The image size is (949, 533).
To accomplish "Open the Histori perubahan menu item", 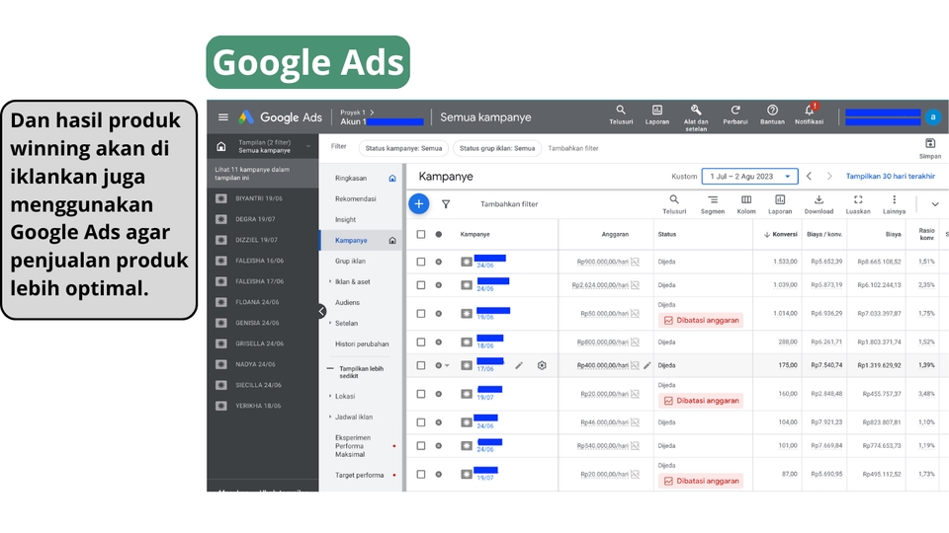I will coord(361,343).
